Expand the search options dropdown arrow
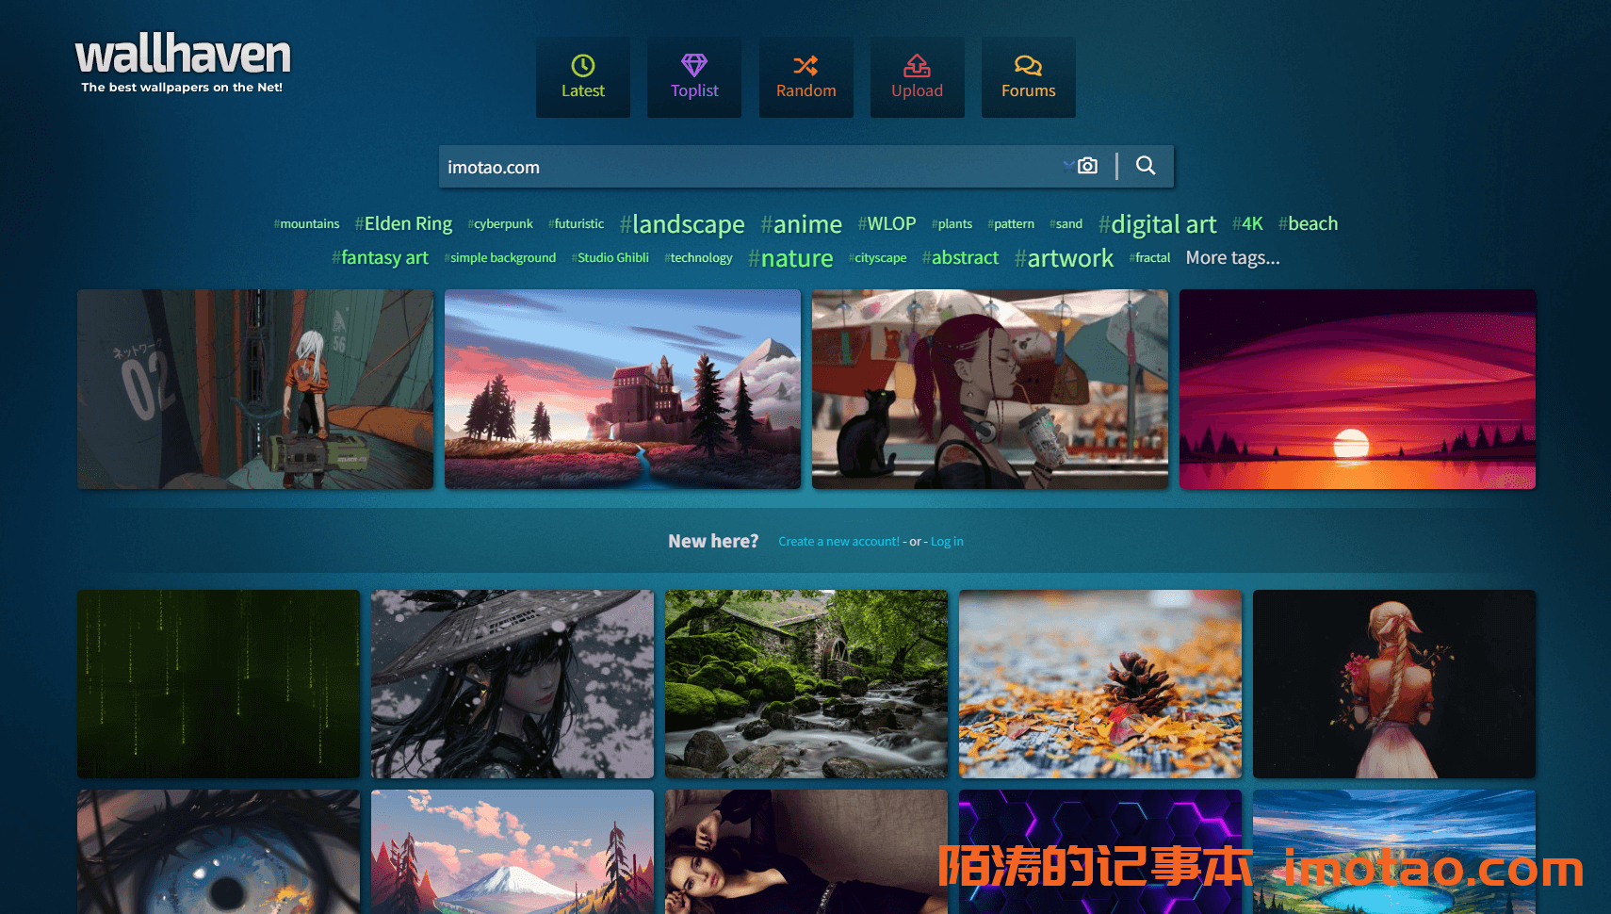 coord(1068,166)
